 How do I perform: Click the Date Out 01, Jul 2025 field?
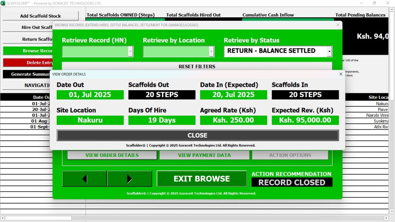click(90, 95)
